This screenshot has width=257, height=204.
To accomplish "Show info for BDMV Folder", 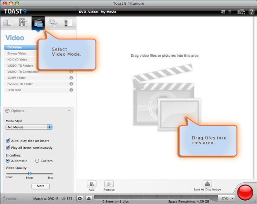I will tap(71, 78).
